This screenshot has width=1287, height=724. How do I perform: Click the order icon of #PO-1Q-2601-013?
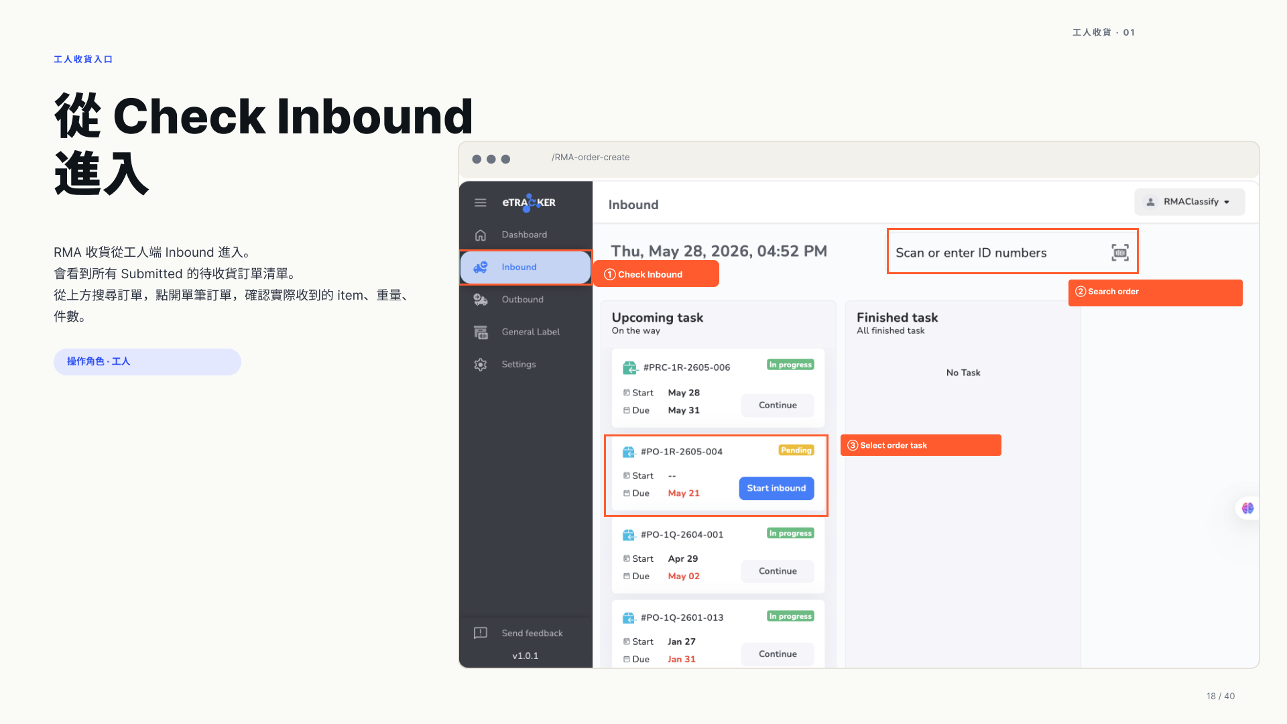point(629,618)
